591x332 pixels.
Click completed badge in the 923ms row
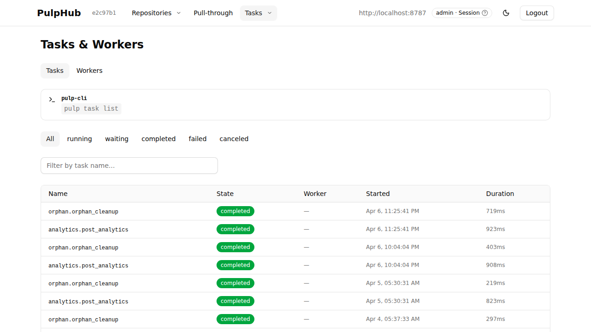click(235, 229)
